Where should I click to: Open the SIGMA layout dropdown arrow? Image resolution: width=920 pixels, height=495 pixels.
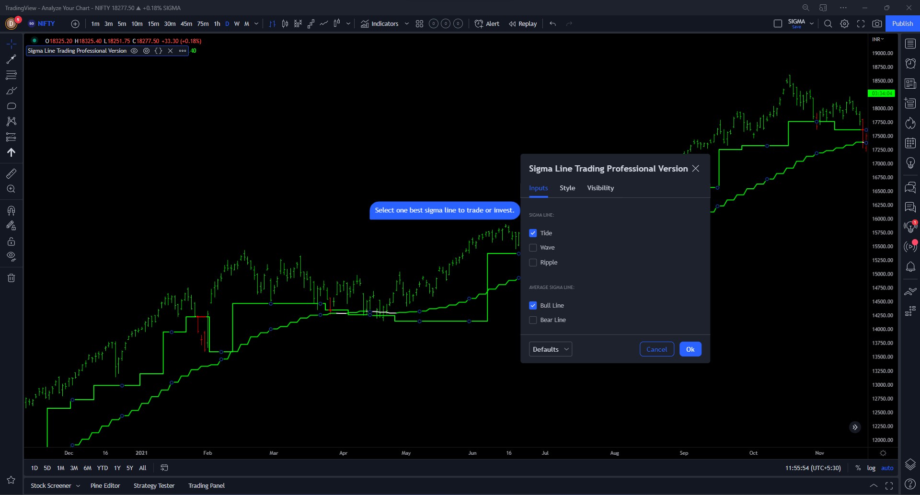point(812,23)
